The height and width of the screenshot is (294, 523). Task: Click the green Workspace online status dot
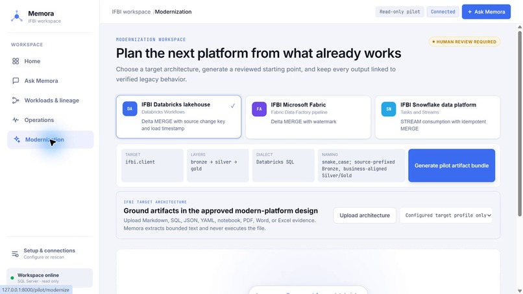12,278
